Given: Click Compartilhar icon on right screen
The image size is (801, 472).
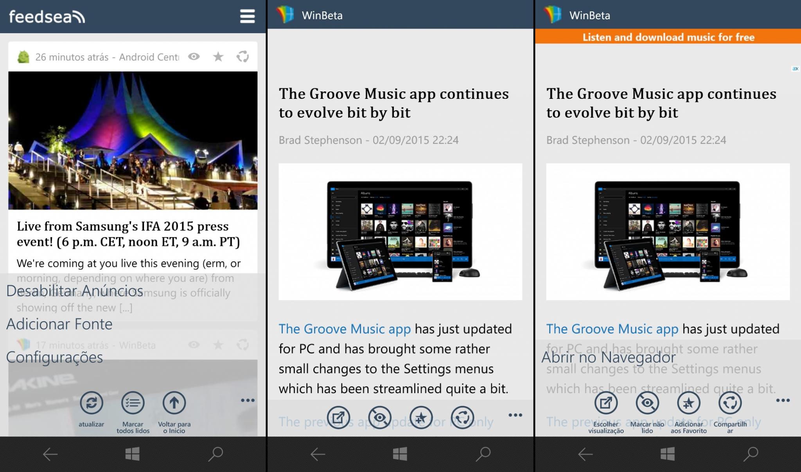Looking at the screenshot, I should tap(730, 403).
